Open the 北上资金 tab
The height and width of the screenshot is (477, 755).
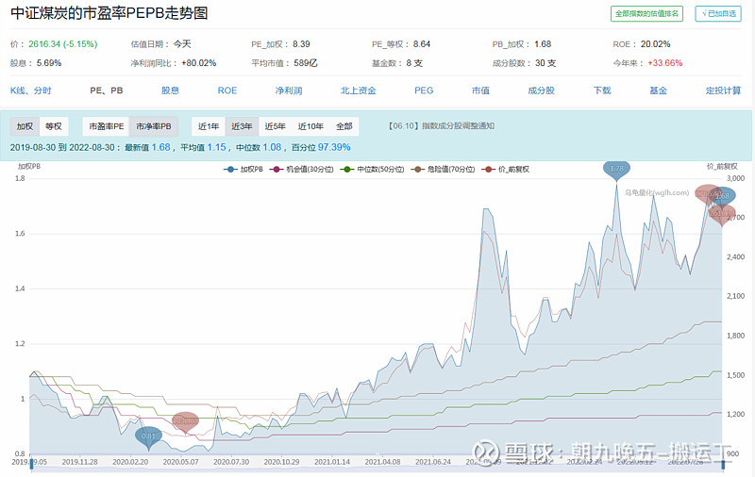(359, 90)
